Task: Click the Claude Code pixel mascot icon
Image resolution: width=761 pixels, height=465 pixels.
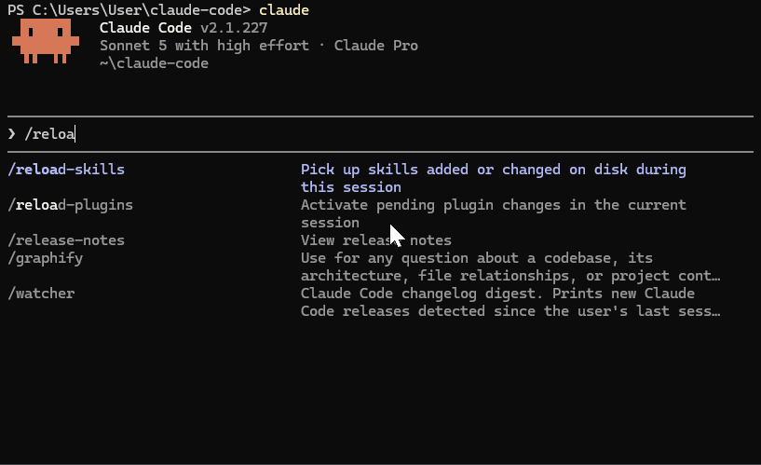Action: 46,41
